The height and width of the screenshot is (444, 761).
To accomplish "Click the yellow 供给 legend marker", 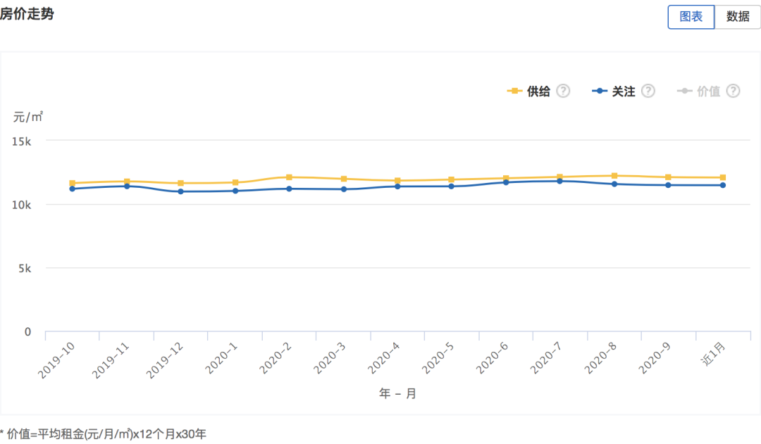I will click(514, 91).
